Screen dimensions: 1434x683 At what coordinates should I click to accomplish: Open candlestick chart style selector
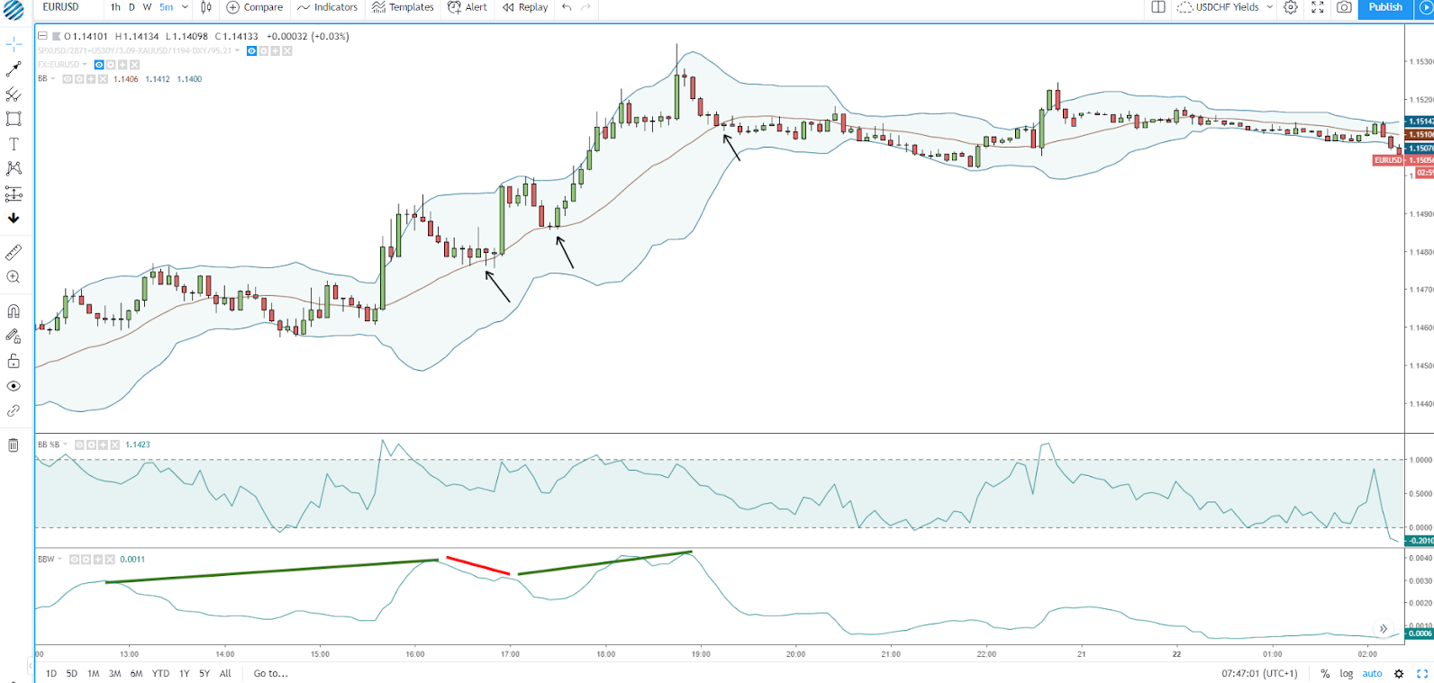click(x=206, y=7)
